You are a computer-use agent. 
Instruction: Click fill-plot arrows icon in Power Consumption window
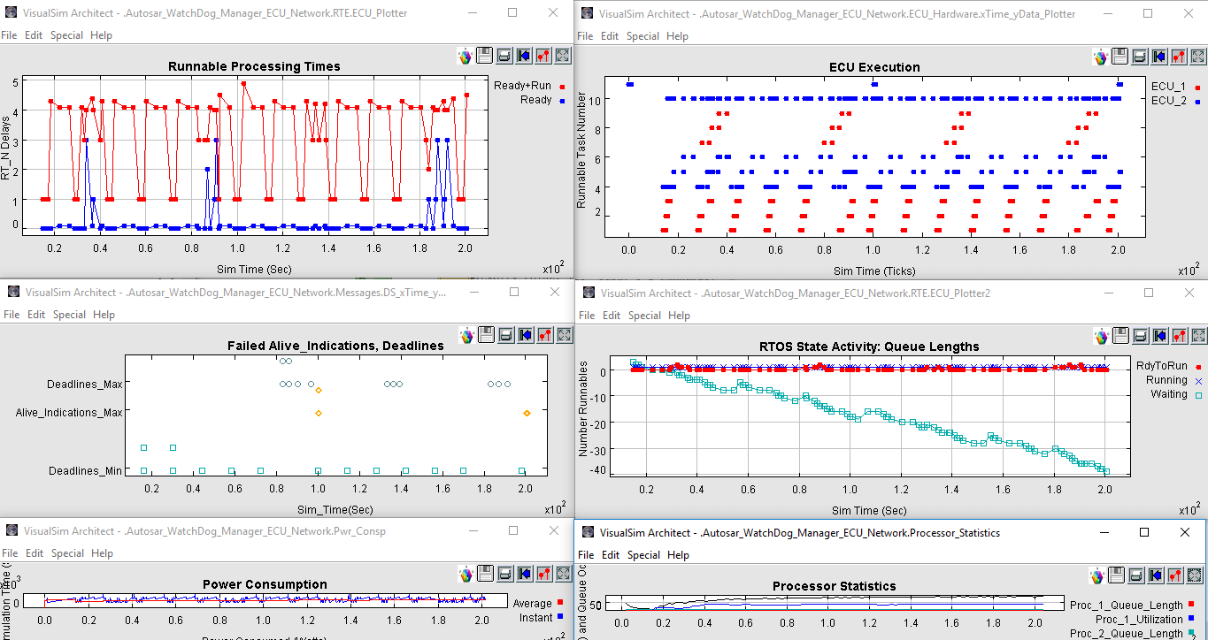[563, 575]
